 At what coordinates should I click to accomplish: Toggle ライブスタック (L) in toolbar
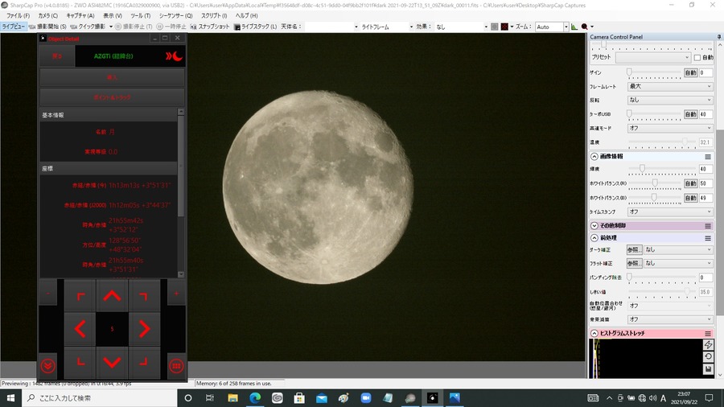[x=255, y=27]
